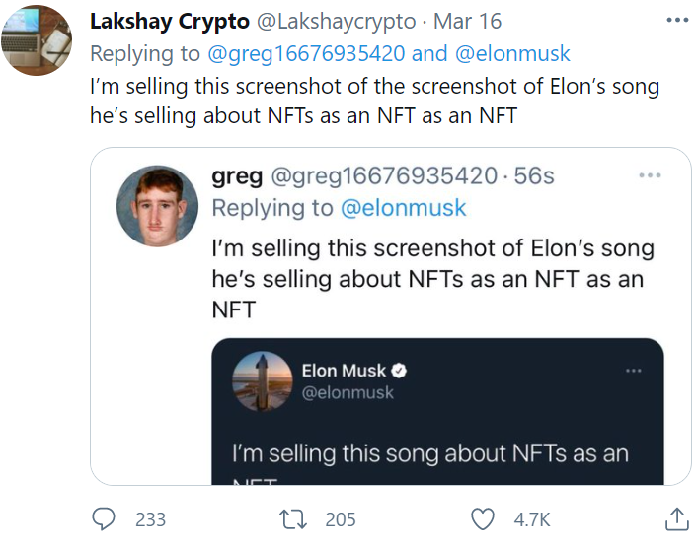Image resolution: width=696 pixels, height=549 pixels.
Task: Click Elon Musk's rocket avatar
Action: 262,380
